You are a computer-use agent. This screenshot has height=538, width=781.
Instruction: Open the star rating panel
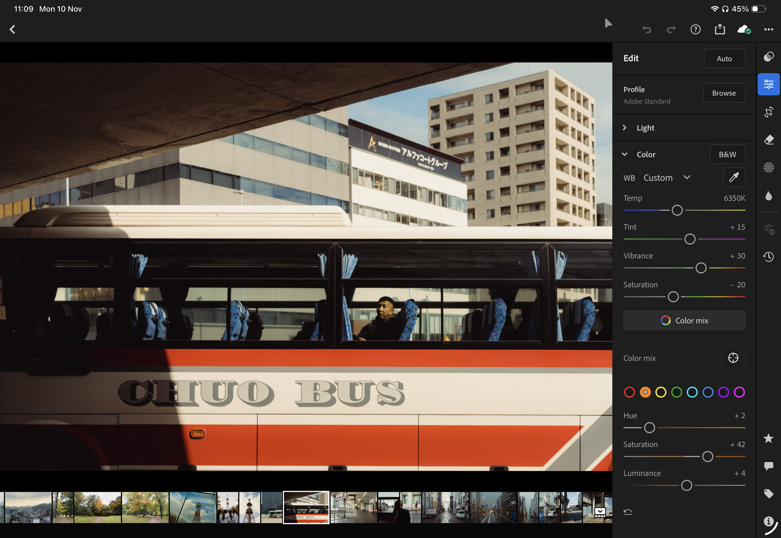(768, 438)
